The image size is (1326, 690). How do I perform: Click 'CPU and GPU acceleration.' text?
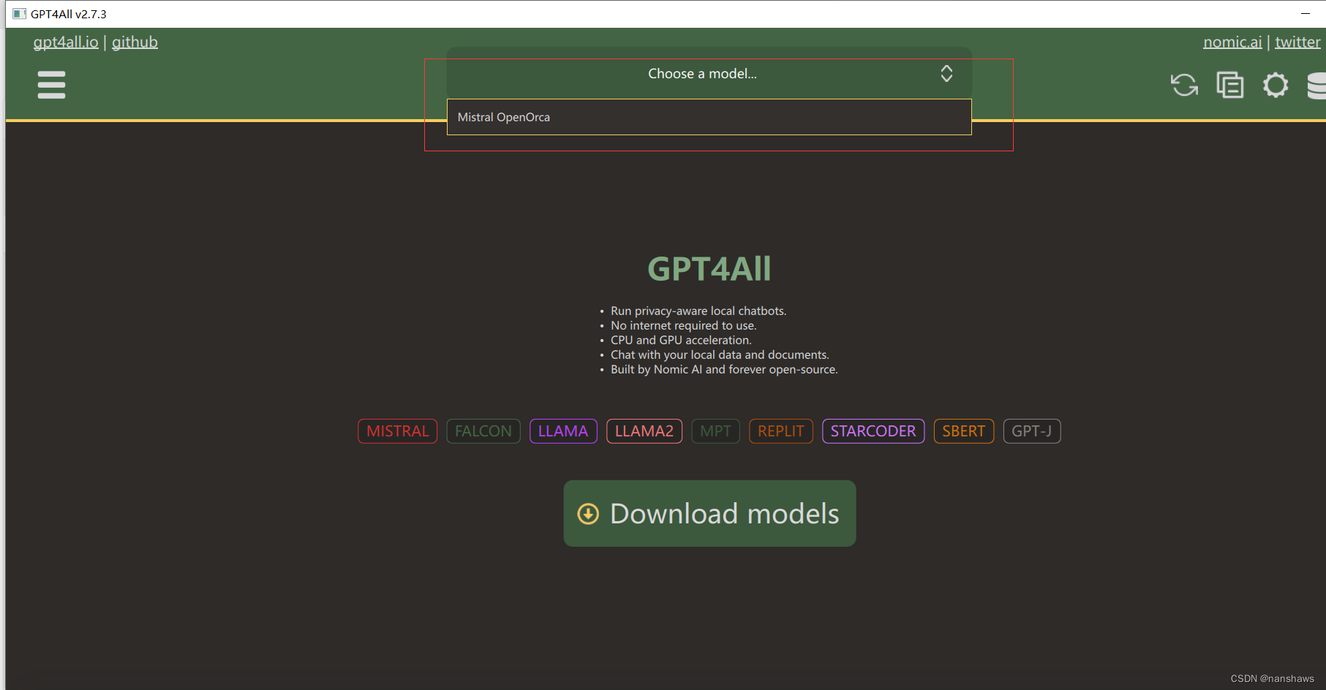coord(681,340)
